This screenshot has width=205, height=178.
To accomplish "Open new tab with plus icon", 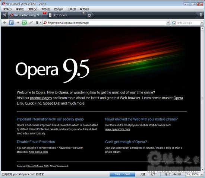I will pyautogui.click(x=89, y=15).
